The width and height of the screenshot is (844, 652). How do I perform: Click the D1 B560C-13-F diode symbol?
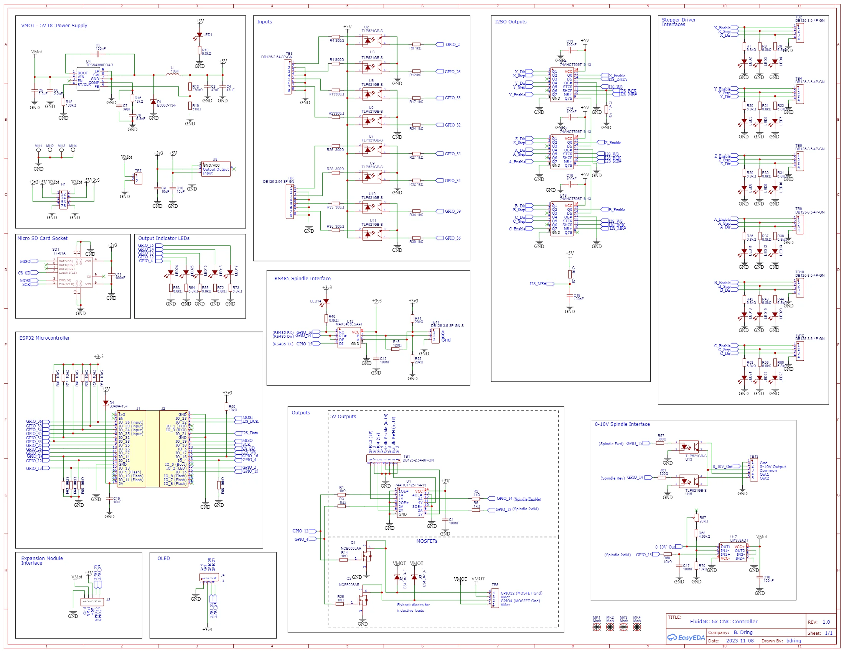(x=153, y=102)
